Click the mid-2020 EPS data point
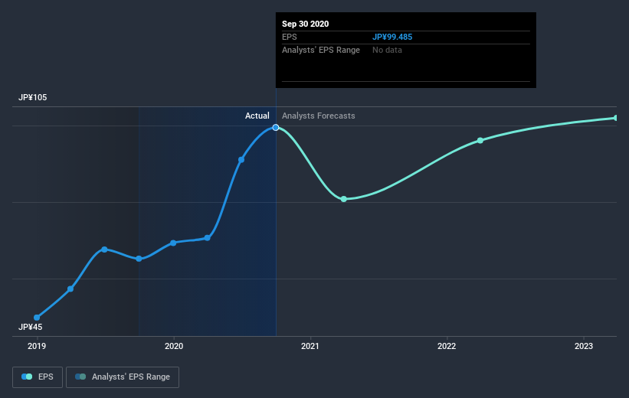Image resolution: width=629 pixels, height=398 pixels. point(241,159)
